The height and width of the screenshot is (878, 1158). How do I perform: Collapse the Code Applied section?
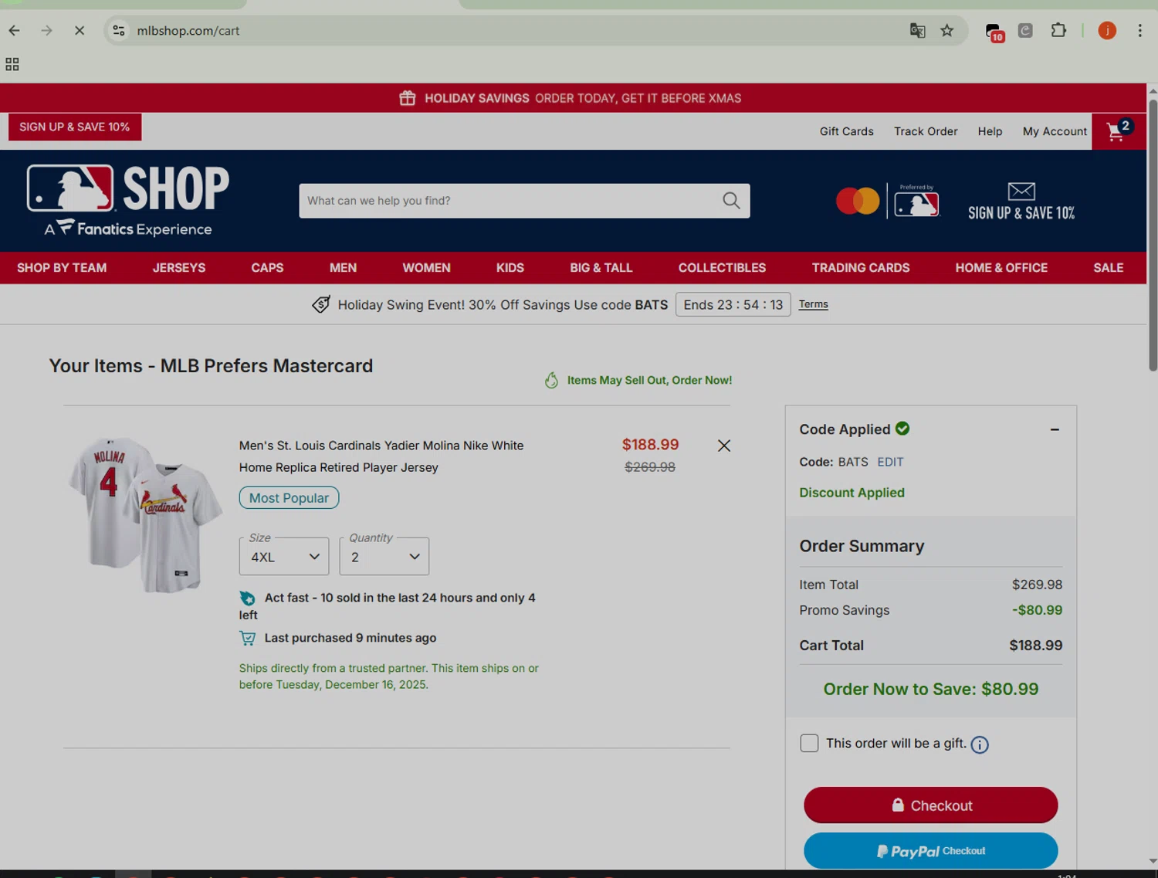(x=1055, y=429)
